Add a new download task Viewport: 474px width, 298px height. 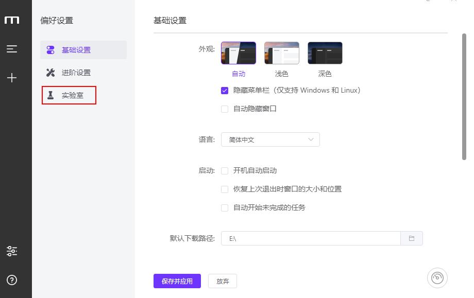coord(12,78)
